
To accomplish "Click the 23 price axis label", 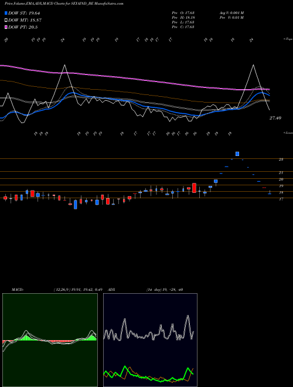I will click(x=281, y=159).
